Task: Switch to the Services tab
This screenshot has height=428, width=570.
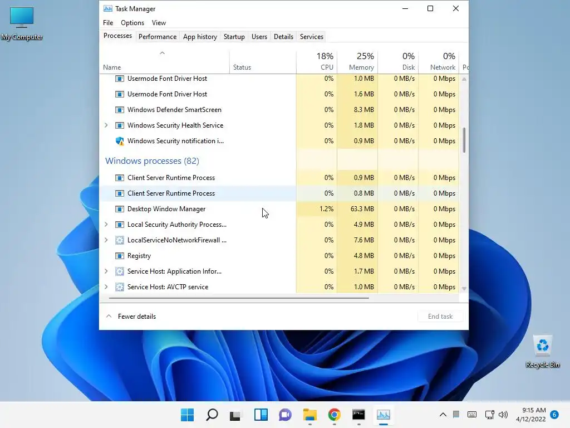Action: pyautogui.click(x=312, y=37)
